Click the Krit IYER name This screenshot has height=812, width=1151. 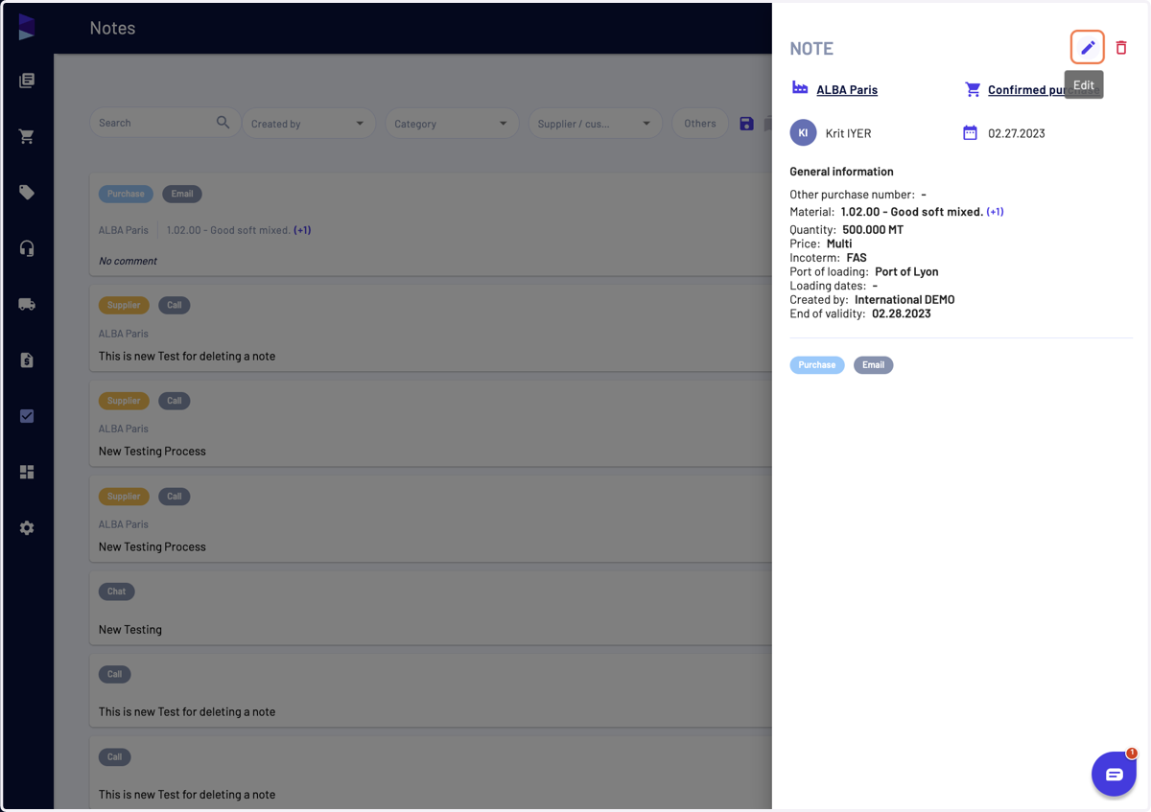point(848,133)
